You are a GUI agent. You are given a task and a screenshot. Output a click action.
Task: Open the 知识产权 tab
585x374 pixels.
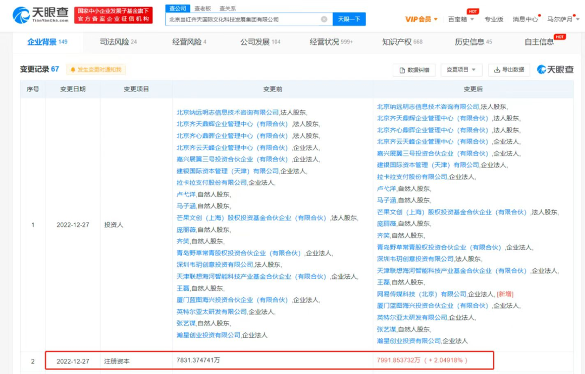coord(396,41)
